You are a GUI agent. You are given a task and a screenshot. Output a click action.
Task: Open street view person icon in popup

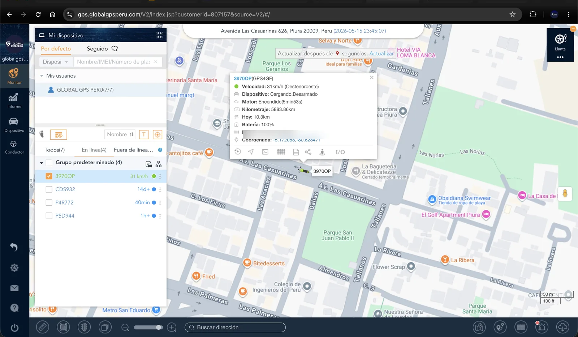(x=322, y=152)
